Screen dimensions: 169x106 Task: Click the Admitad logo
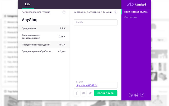137,5
